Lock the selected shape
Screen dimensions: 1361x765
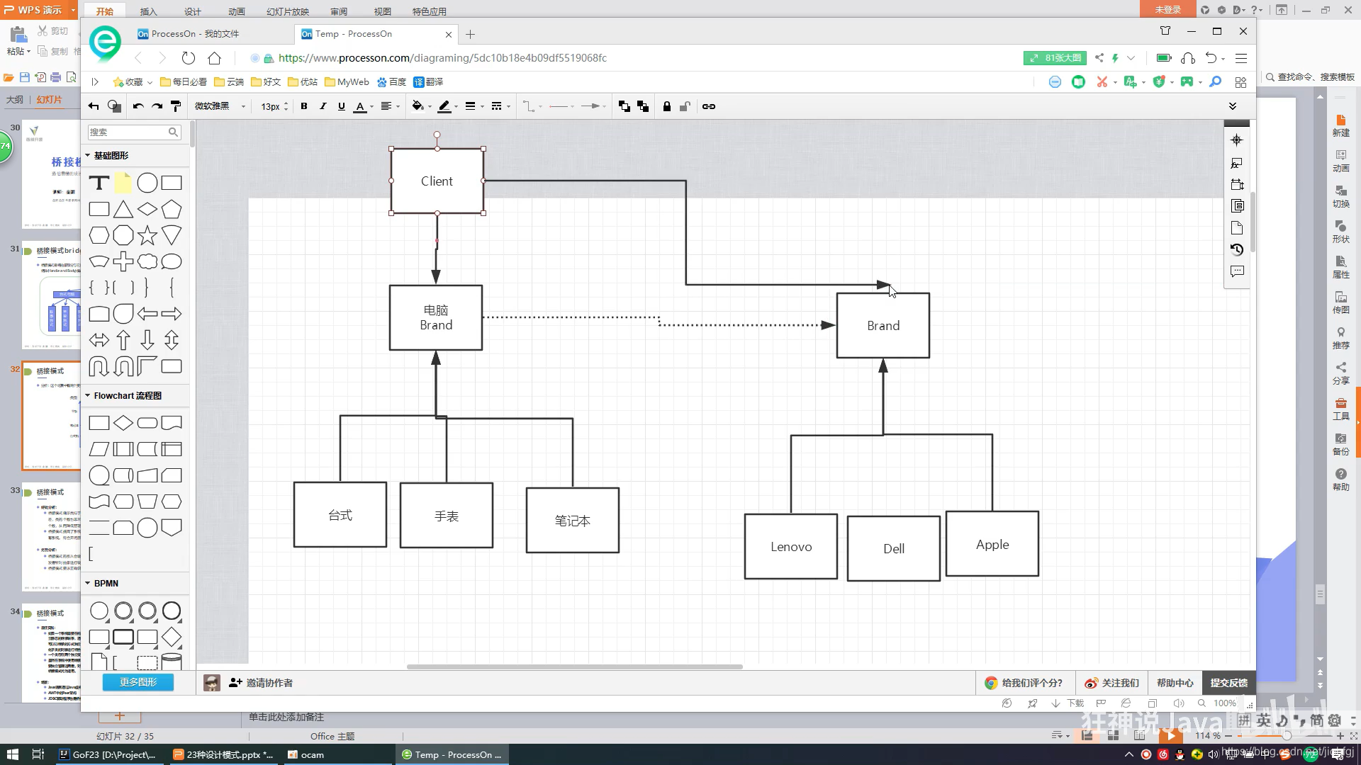[666, 106]
